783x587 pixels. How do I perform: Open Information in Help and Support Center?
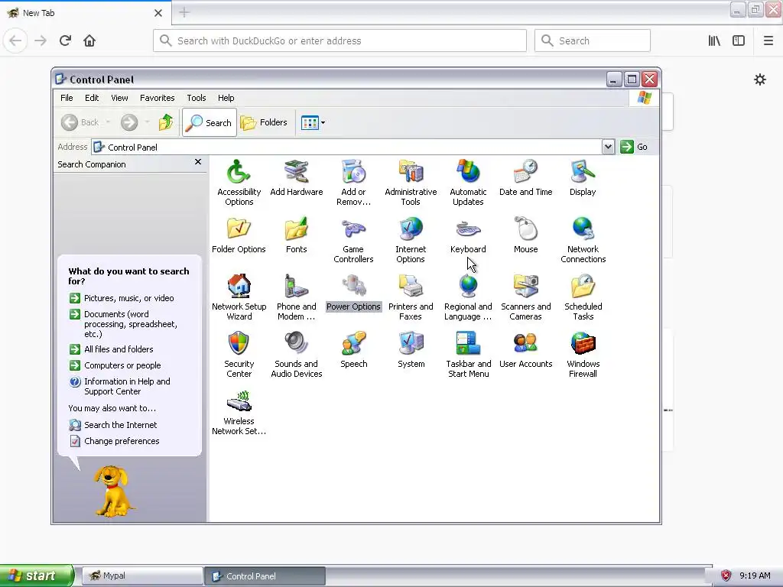[120, 386]
